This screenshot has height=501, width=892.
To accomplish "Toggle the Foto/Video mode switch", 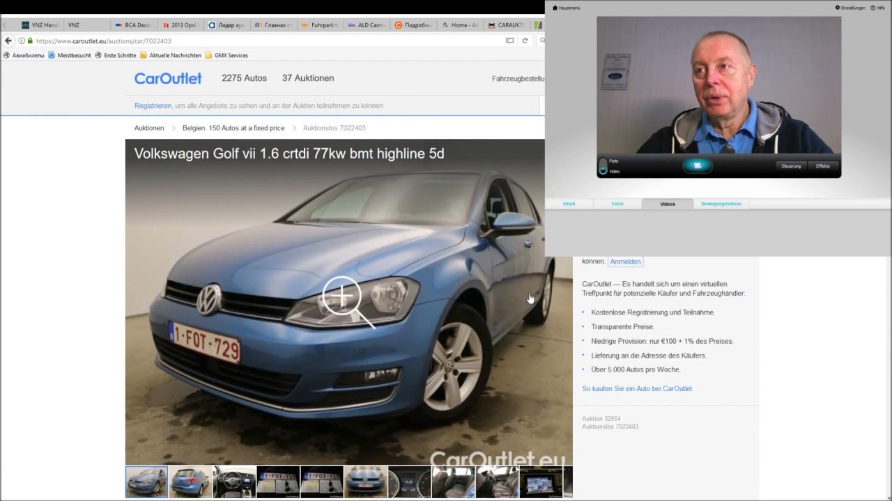I will (x=603, y=166).
